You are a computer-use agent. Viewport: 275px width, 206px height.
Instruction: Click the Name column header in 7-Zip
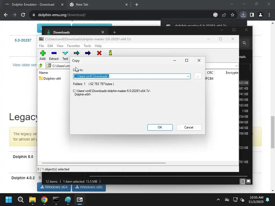44,72
